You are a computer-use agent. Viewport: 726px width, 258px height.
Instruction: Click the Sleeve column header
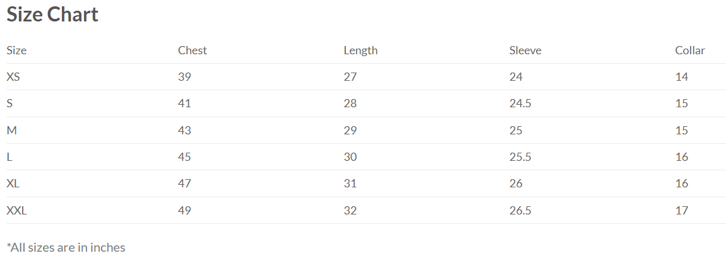click(x=525, y=50)
